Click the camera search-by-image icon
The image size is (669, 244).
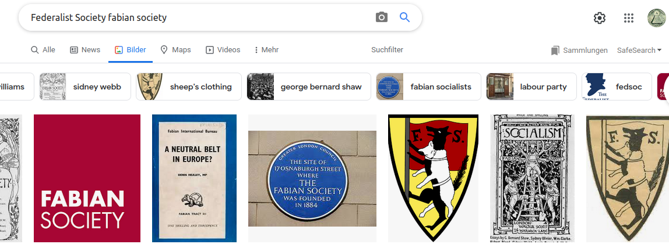click(x=381, y=17)
